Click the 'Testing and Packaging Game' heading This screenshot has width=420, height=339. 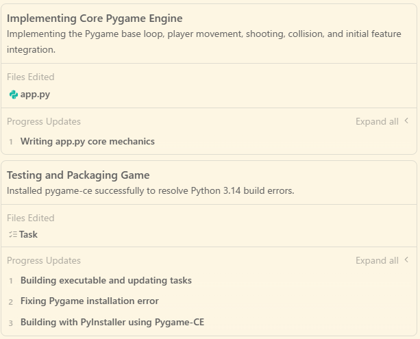coord(78,175)
